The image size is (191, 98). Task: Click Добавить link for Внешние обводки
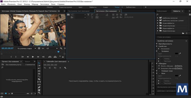point(178,68)
